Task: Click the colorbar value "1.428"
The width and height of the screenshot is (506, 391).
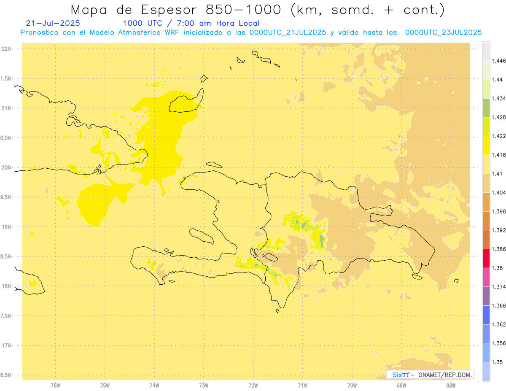Action: [499, 117]
